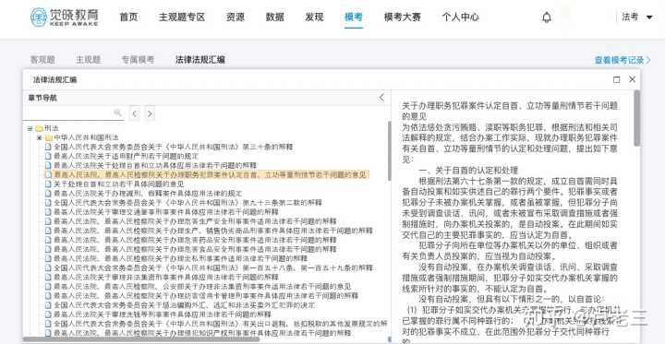Collapse the 中华人民共和国刑法 tree node
This screenshot has height=344, width=665.
click(39, 137)
